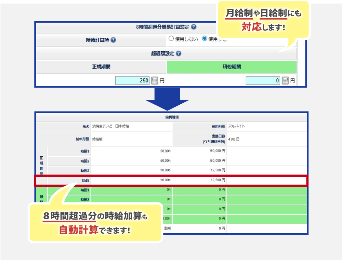Click the calculator icon in the settings panel's right column
The width and height of the screenshot is (342, 261).
[285, 80]
